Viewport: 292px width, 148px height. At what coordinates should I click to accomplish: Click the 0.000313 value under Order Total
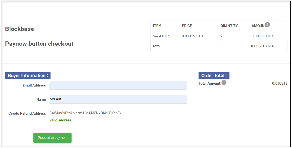pos(280,83)
